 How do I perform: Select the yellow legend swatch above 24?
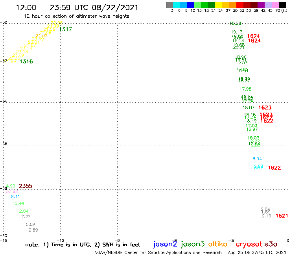click(219, 5)
